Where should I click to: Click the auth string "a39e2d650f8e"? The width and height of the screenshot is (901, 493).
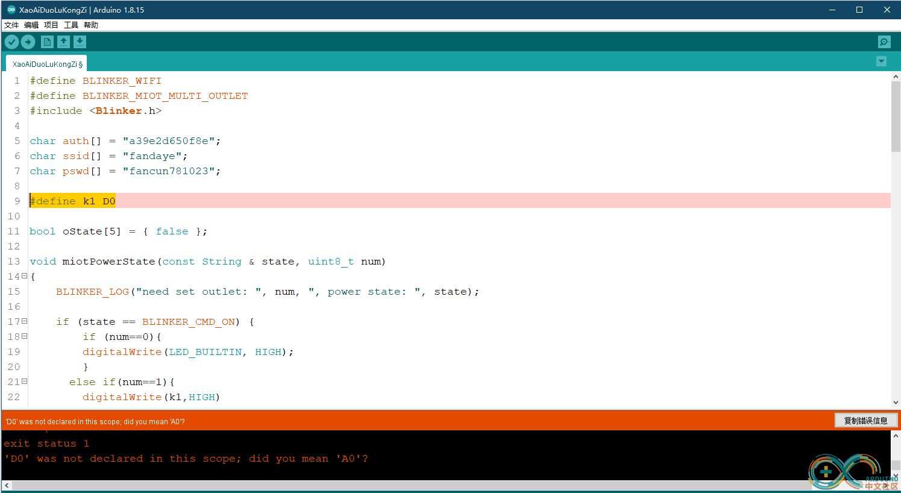[x=169, y=141]
